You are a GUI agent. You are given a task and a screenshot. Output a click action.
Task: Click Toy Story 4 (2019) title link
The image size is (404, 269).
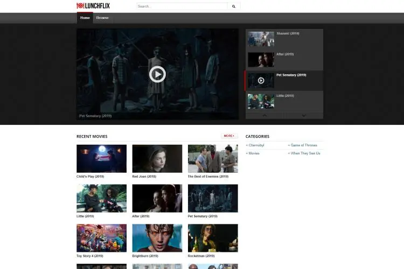point(89,256)
